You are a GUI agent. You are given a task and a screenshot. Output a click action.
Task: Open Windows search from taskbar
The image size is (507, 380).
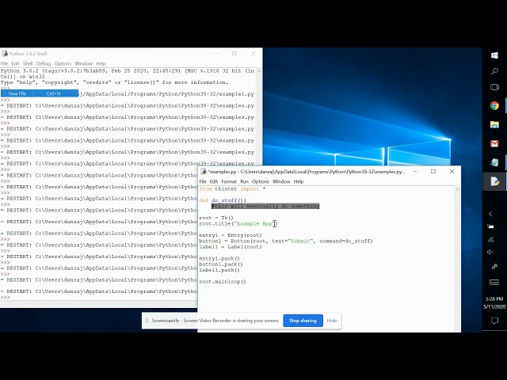(494, 71)
